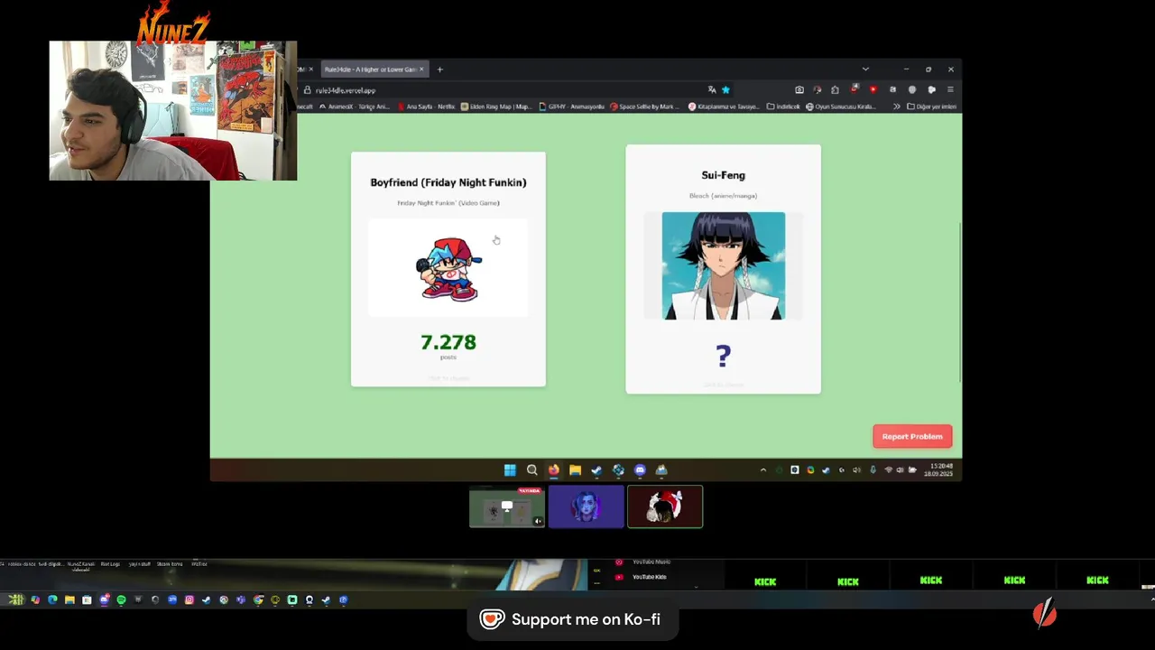Click the browser vertical scrollbar
The image size is (1155, 650).
coord(959,302)
